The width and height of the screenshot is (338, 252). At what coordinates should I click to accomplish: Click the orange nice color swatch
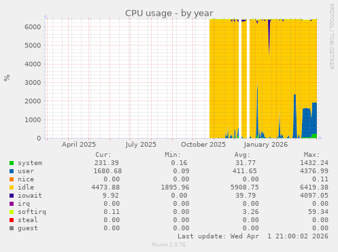click(12, 179)
